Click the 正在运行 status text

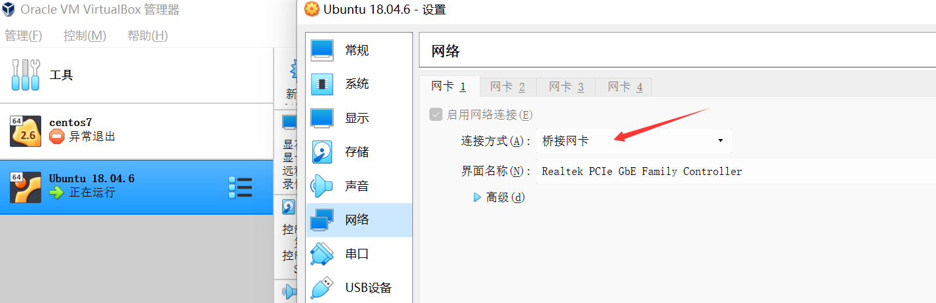click(x=92, y=192)
